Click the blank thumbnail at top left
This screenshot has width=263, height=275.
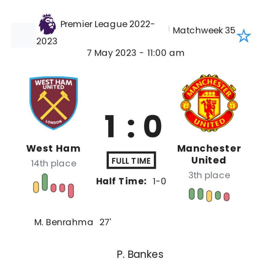tap(23, 36)
